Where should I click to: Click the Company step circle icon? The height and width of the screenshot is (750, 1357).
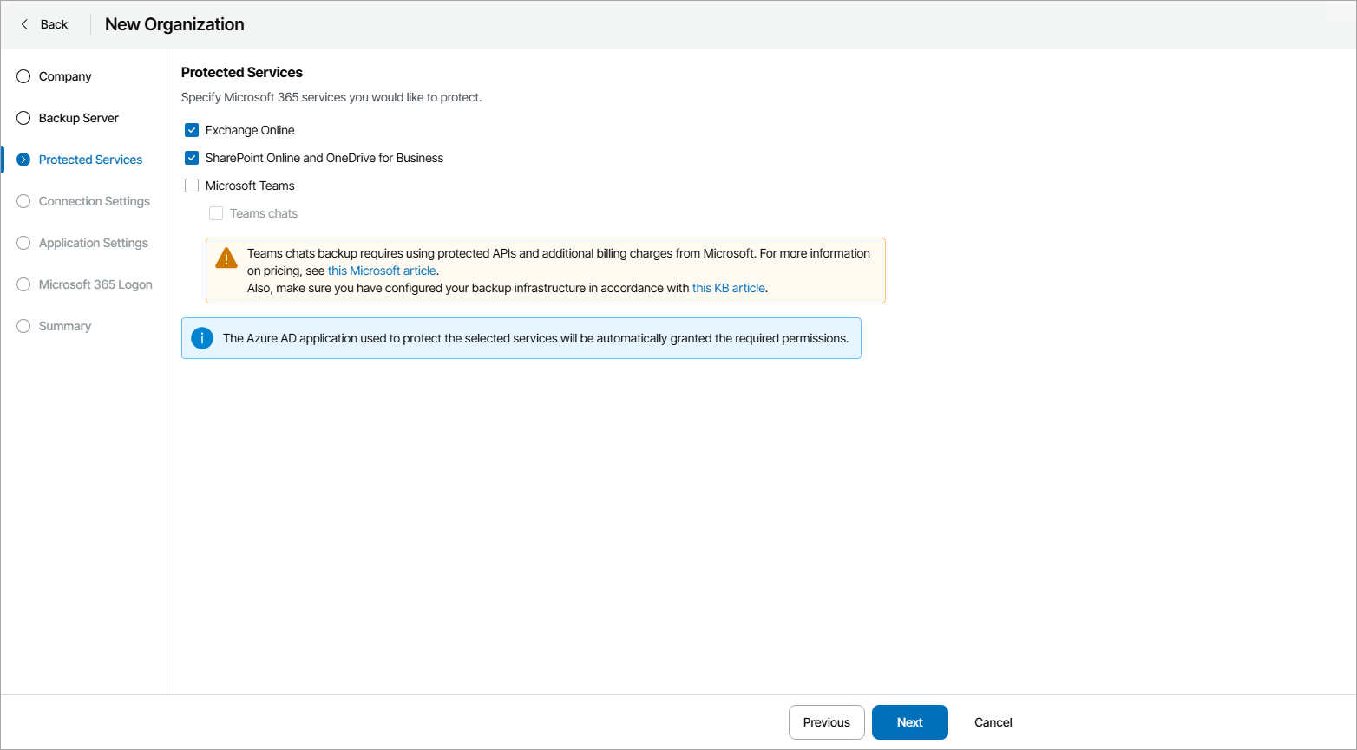[x=23, y=76]
